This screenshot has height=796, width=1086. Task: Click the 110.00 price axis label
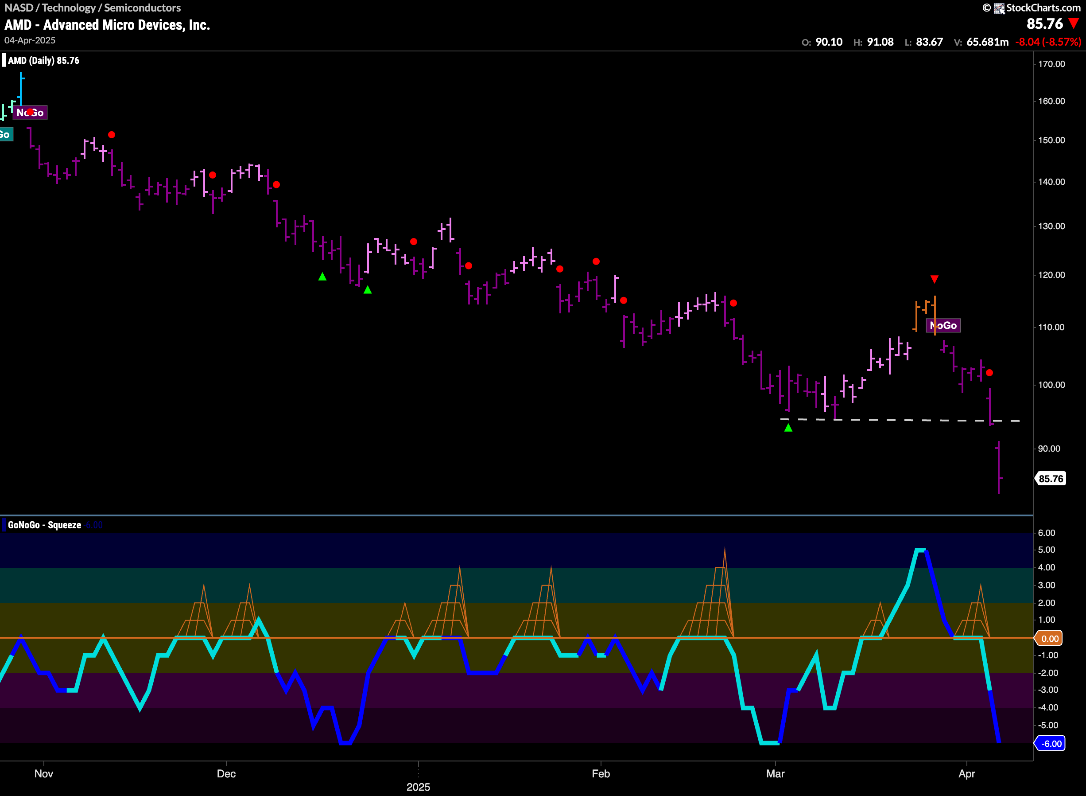[1051, 327]
